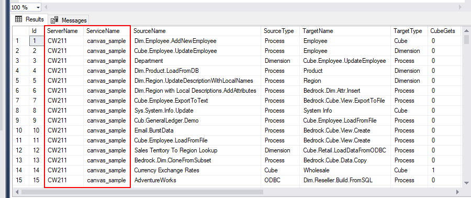
Task: Click the results horizontal scrollbar thumb
Action: [x=142, y=192]
